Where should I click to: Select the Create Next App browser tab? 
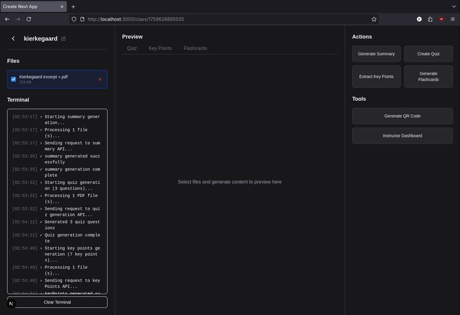[x=34, y=6]
